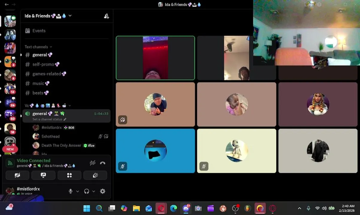Screen dimensions: 360x215
Task: Open server icon with badge 26
Action: (10, 102)
